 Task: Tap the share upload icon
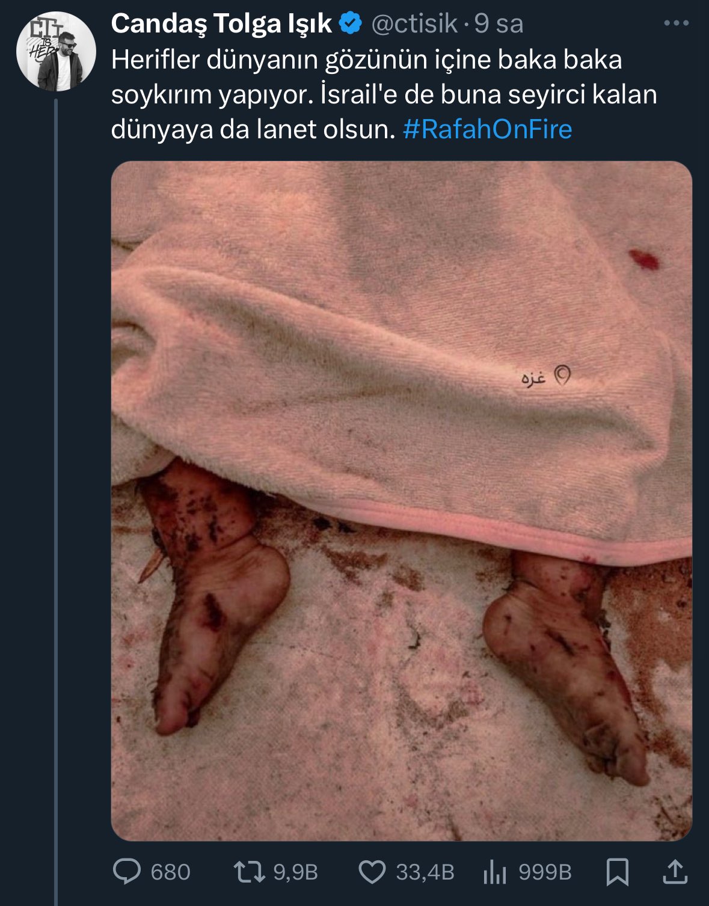674,872
